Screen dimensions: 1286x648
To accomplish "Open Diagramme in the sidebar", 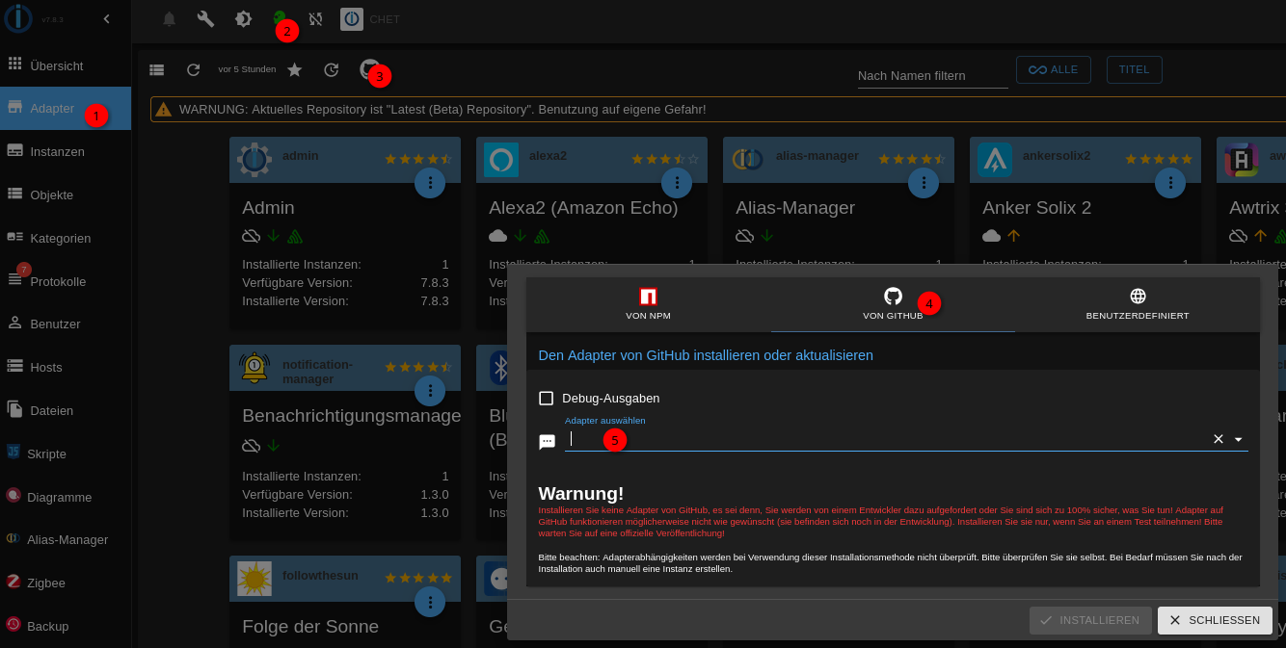I will [66, 497].
